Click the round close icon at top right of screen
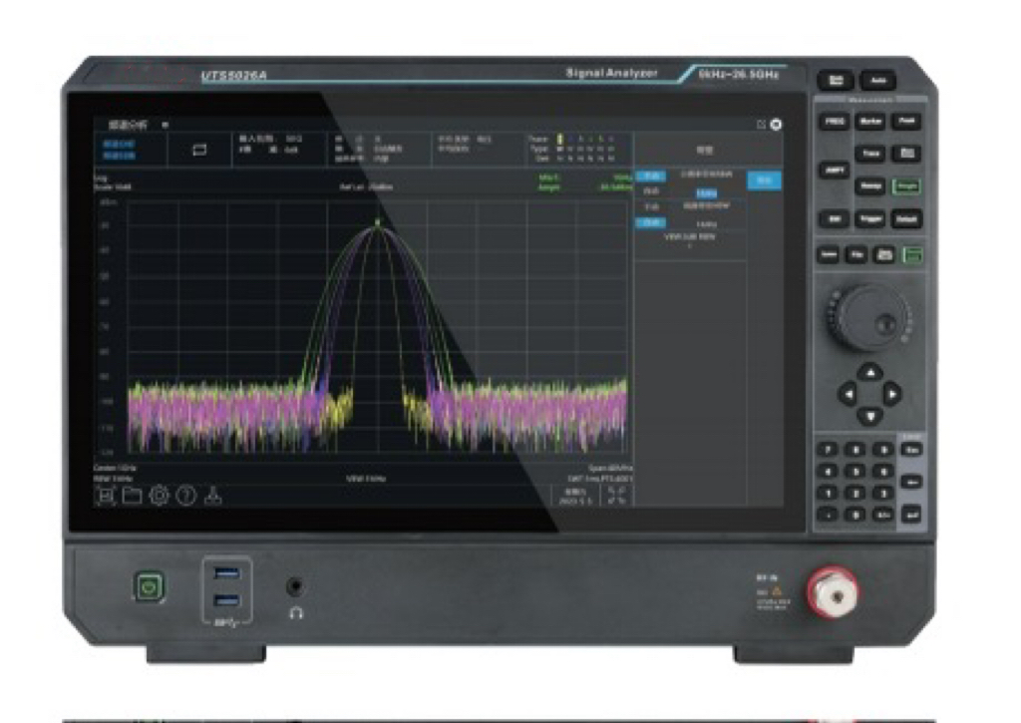Screen dimensions: 1021x723 point(776,125)
